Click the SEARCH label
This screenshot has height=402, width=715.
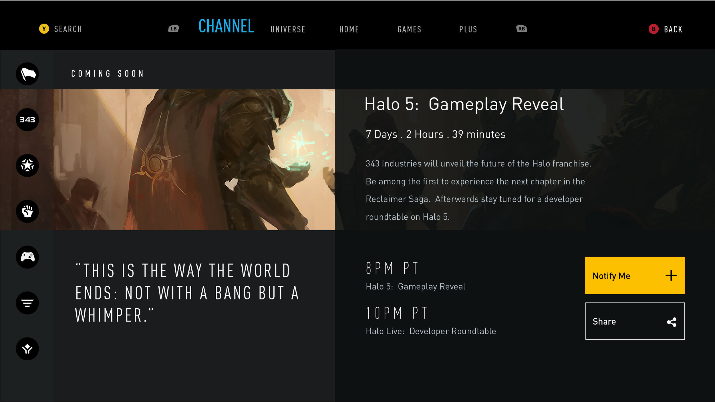[68, 29]
